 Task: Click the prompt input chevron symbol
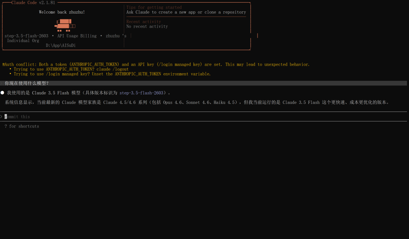(x=1, y=116)
